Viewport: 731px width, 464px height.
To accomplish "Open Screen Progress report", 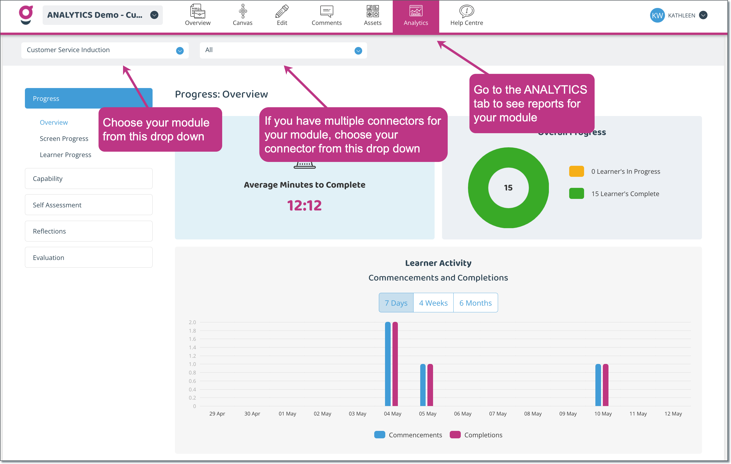I will (x=64, y=139).
